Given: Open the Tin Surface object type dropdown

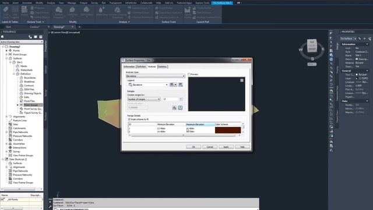Looking at the screenshot, I should (x=349, y=38).
